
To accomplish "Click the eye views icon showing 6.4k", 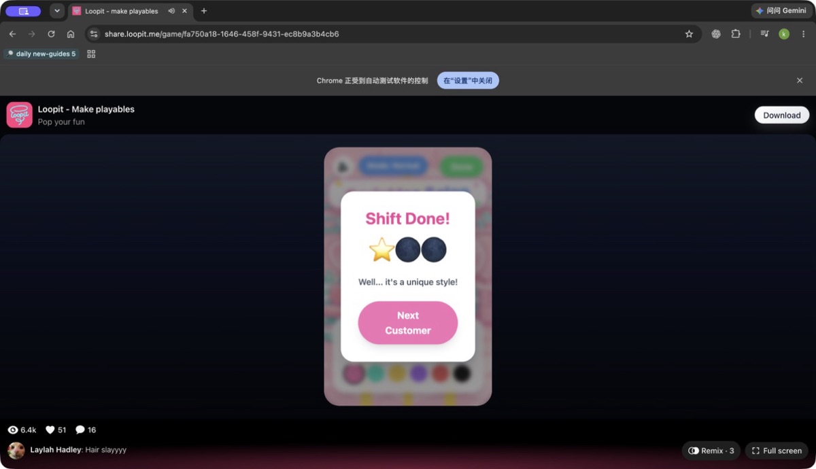I will pyautogui.click(x=13, y=430).
